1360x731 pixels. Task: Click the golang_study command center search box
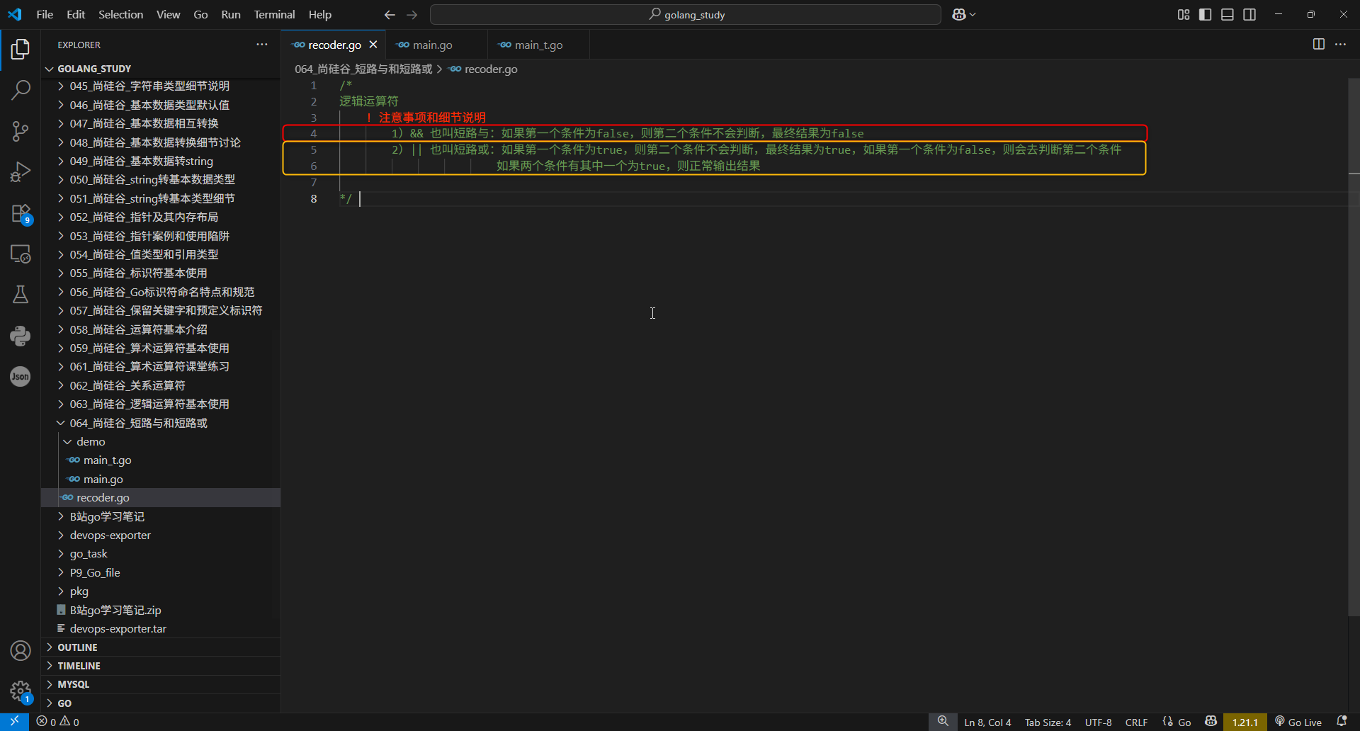[686, 14]
